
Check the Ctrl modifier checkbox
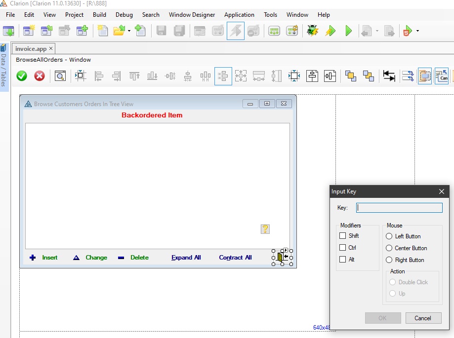coord(343,248)
